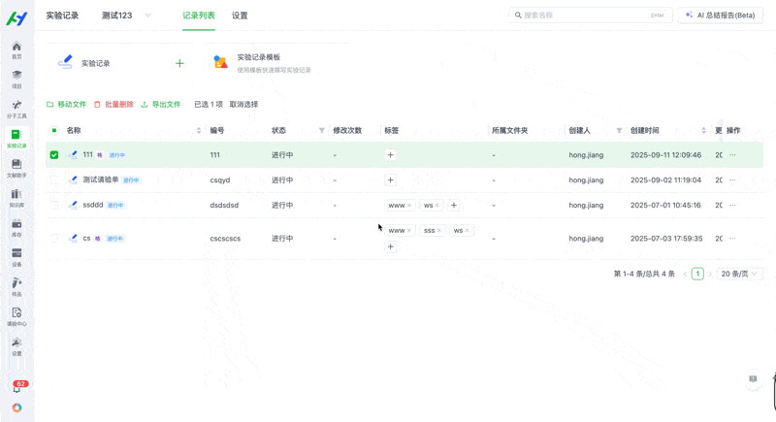Image resolution: width=776 pixels, height=422 pixels.
Task: Open 请验中心 in the sidebar
Action: tap(16, 316)
